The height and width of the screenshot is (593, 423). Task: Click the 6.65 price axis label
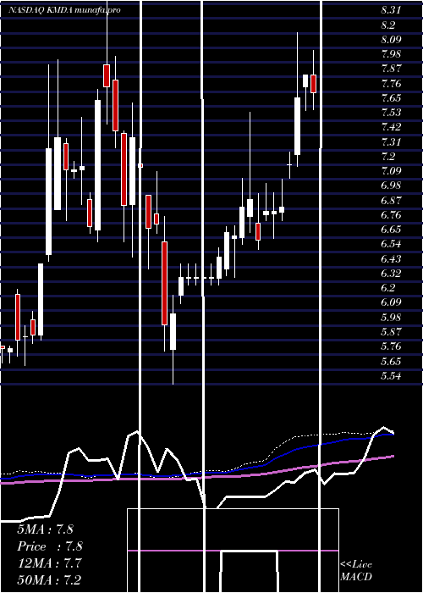click(x=391, y=230)
